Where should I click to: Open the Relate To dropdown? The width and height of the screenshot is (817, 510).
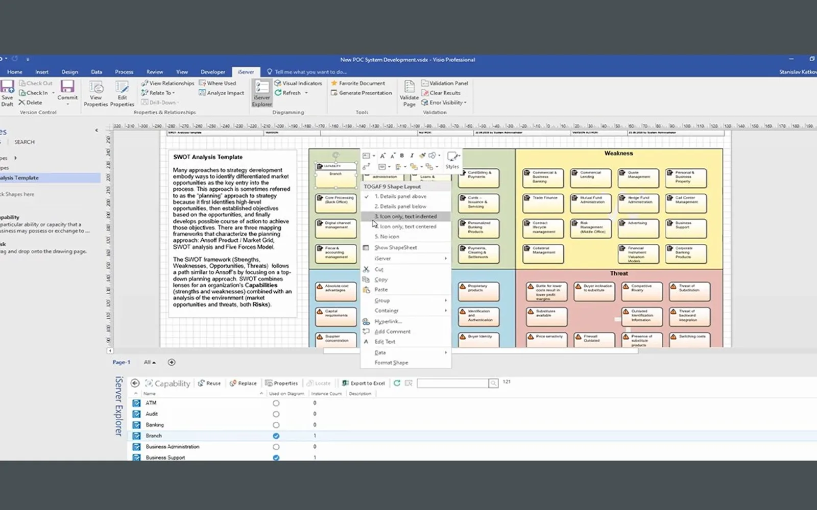[158, 93]
